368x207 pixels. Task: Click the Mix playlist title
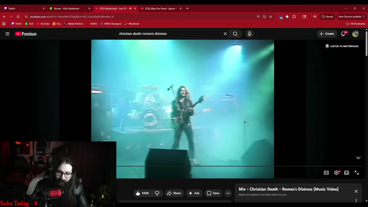coord(288,189)
